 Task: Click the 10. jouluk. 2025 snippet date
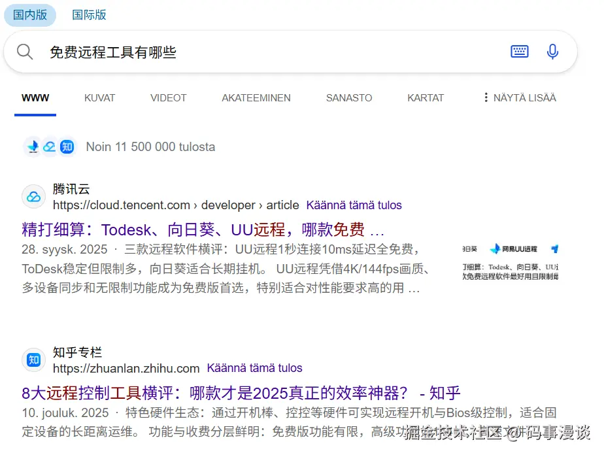[65, 413]
